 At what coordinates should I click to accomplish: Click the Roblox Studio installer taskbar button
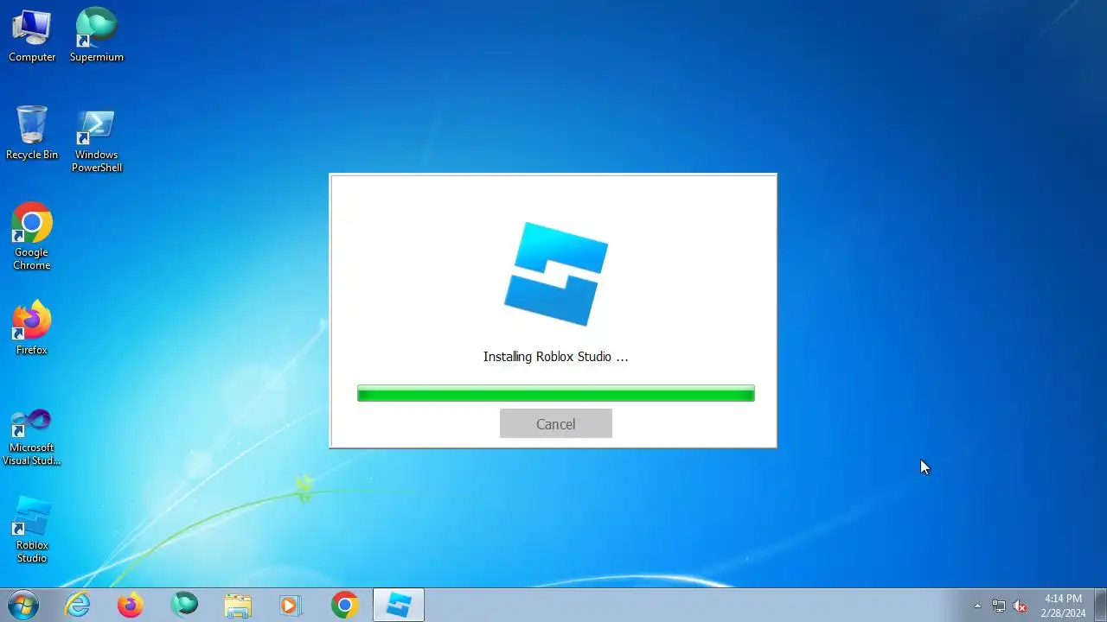point(399,605)
